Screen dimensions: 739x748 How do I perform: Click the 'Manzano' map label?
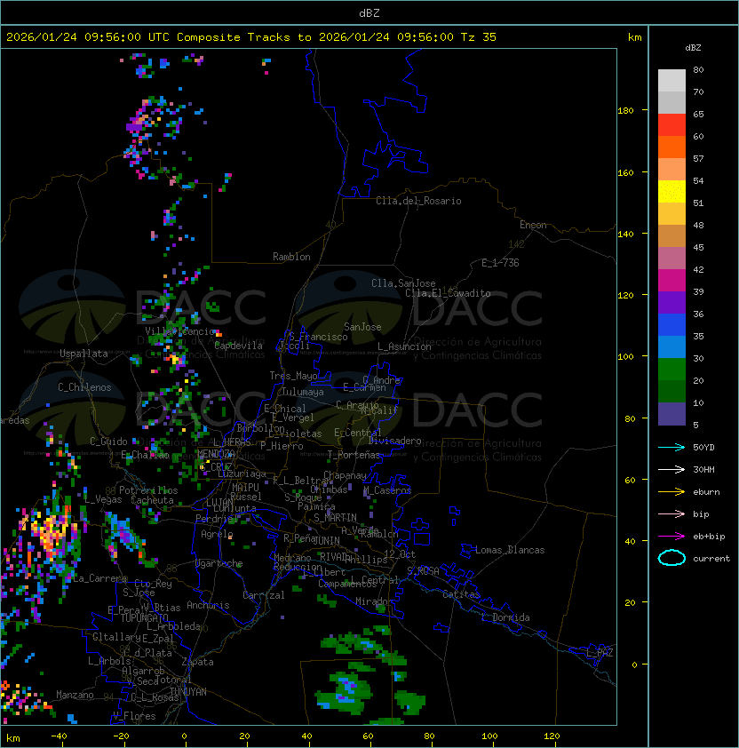pos(75,695)
